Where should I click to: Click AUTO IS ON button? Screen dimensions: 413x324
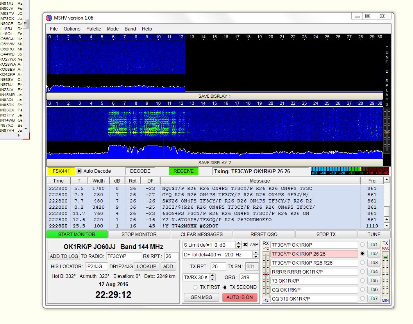[240, 297]
